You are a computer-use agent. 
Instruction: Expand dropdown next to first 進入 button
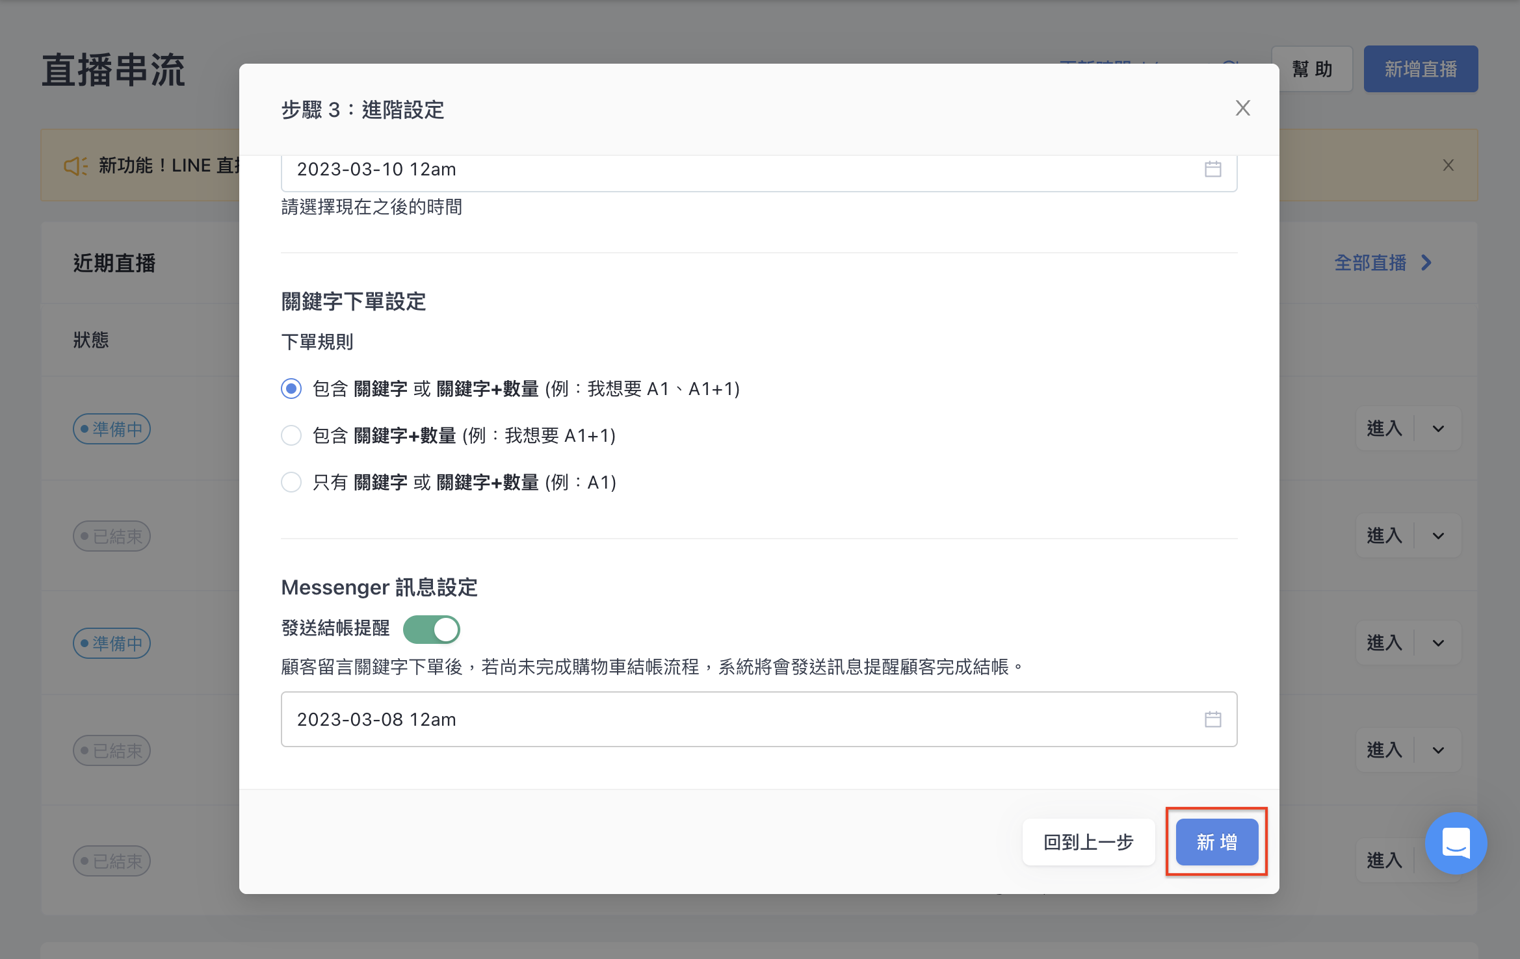pos(1438,429)
